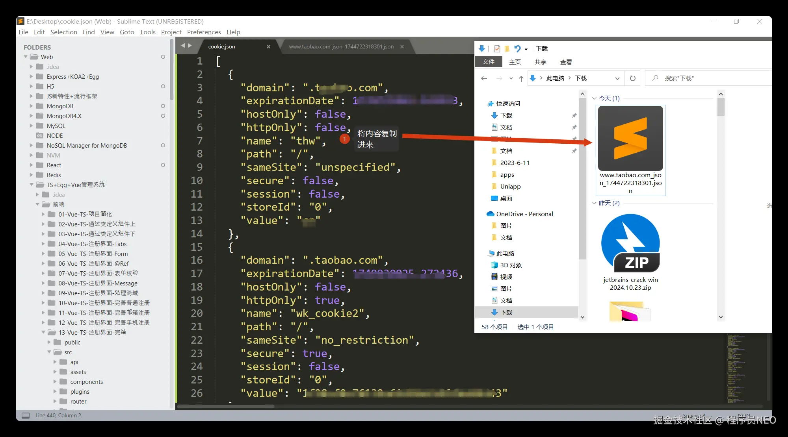Click the up-one-level arrow in Explorer

click(x=521, y=78)
